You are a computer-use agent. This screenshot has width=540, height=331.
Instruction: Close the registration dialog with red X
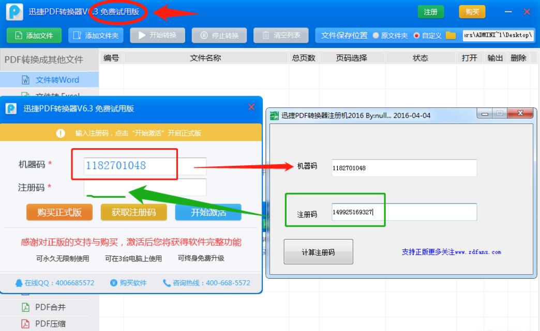(x=252, y=107)
